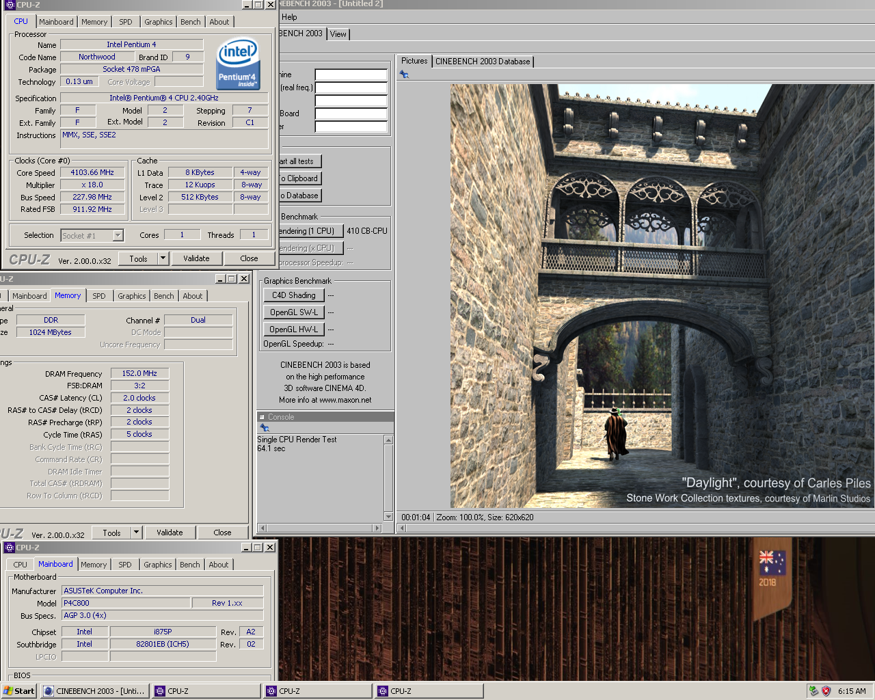Open Tools dropdown arrow in Memory CPU-Z window

click(136, 533)
